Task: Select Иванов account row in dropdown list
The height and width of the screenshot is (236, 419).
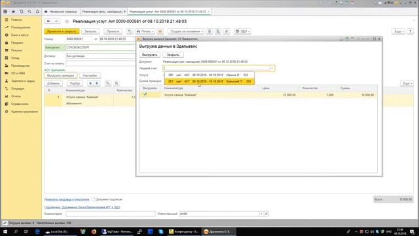Action: pos(209,75)
